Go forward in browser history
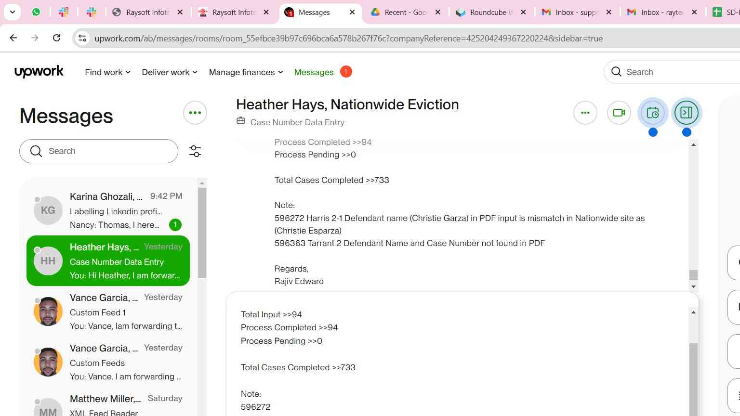Image resolution: width=740 pixels, height=416 pixels. pos(35,38)
